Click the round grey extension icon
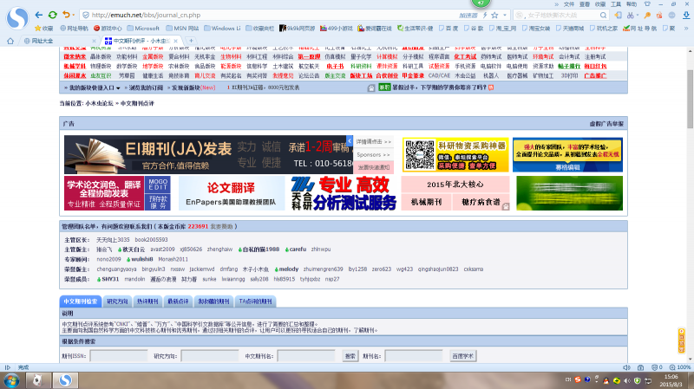Screen dimensions: 694x389 [x=671, y=15]
